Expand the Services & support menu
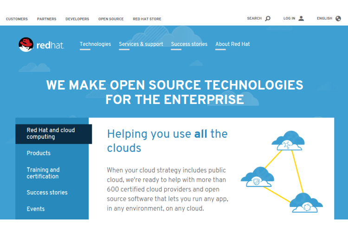Image resolution: width=348 pixels, height=232 pixels. pos(141,44)
